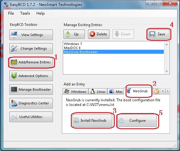
Task: Click the Configure NeoGrub button
Action: point(137,121)
